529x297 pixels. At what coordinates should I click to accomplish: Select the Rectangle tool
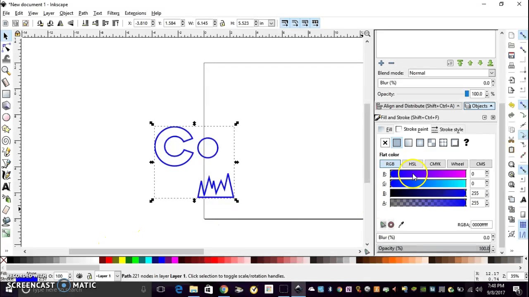pyautogui.click(x=6, y=94)
